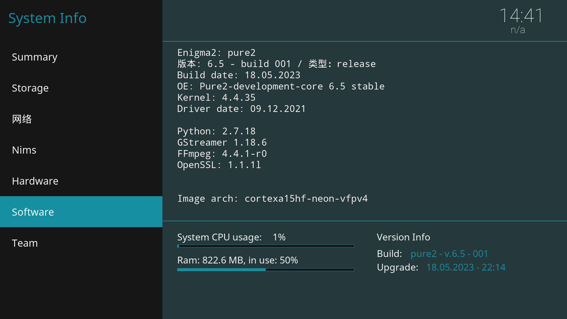Screen dimensions: 567x319
Task: Select the highlighted Software entry
Action: (x=81, y=212)
